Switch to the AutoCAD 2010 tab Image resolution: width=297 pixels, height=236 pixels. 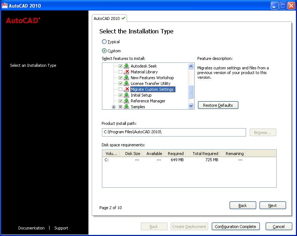(x=109, y=18)
